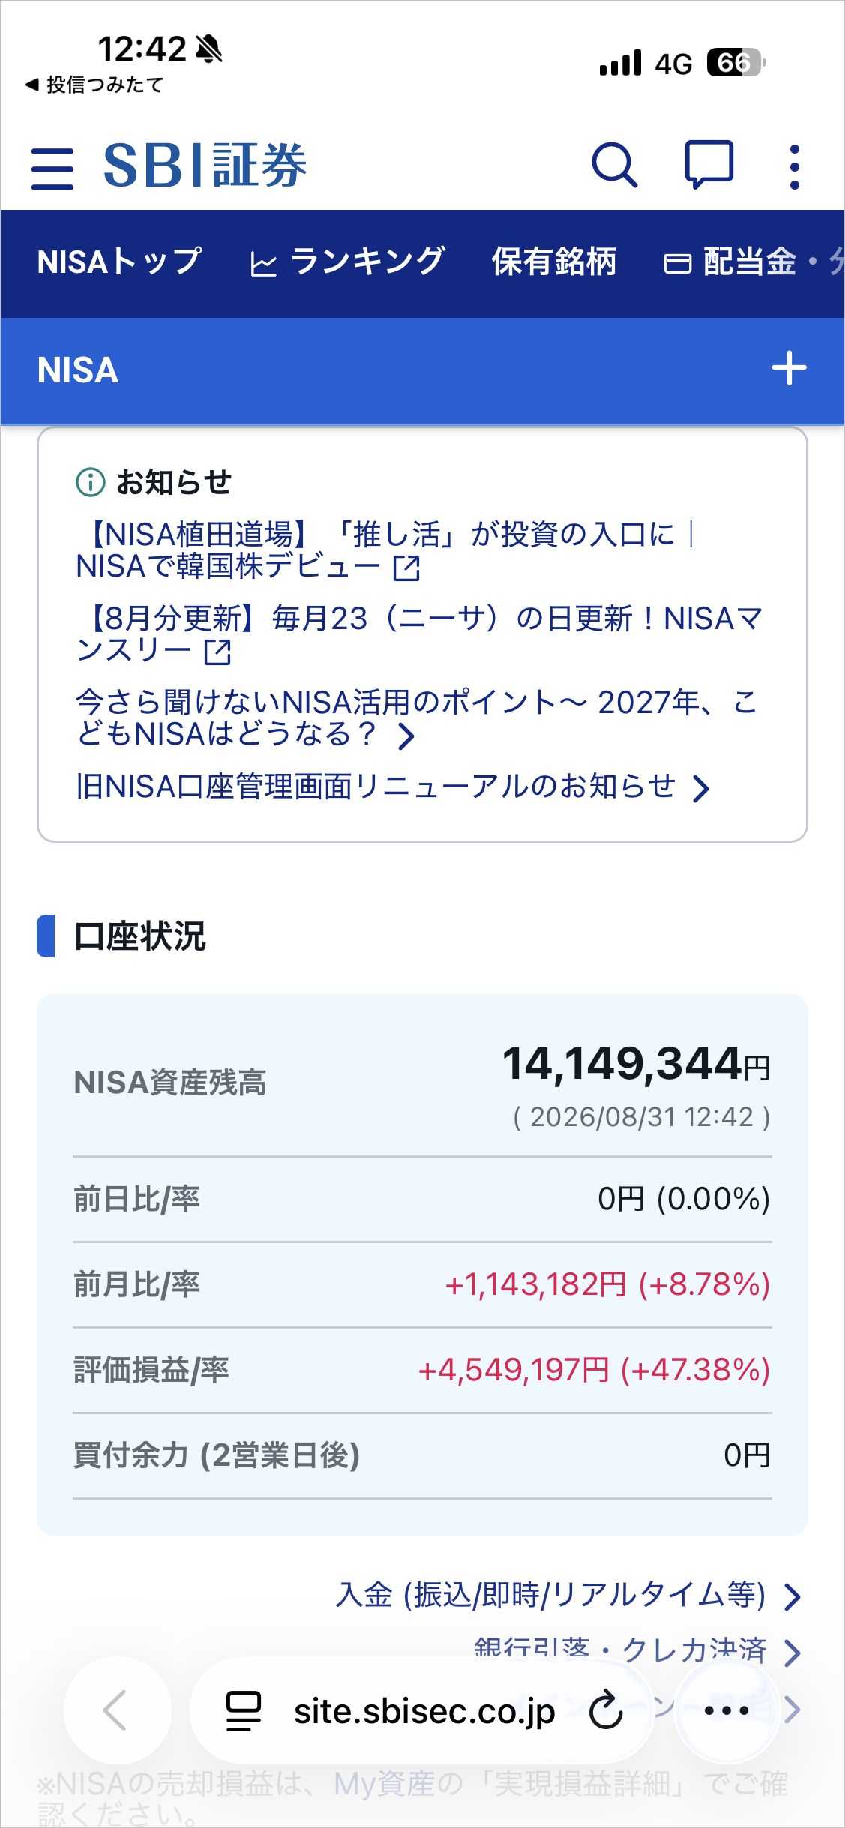Open the three-dot vertical options menu
The image size is (845, 1828).
click(795, 166)
